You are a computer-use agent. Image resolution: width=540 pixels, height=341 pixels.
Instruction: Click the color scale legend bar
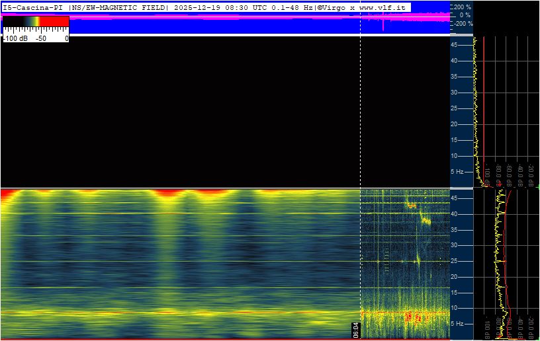tap(36, 22)
